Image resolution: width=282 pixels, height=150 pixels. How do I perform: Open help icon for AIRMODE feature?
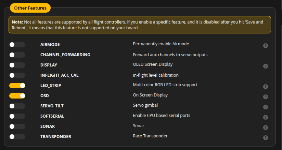coord(266,46)
